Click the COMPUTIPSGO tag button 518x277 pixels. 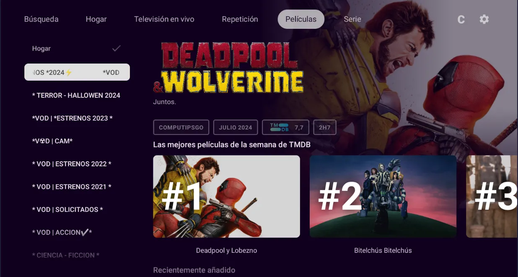click(181, 127)
